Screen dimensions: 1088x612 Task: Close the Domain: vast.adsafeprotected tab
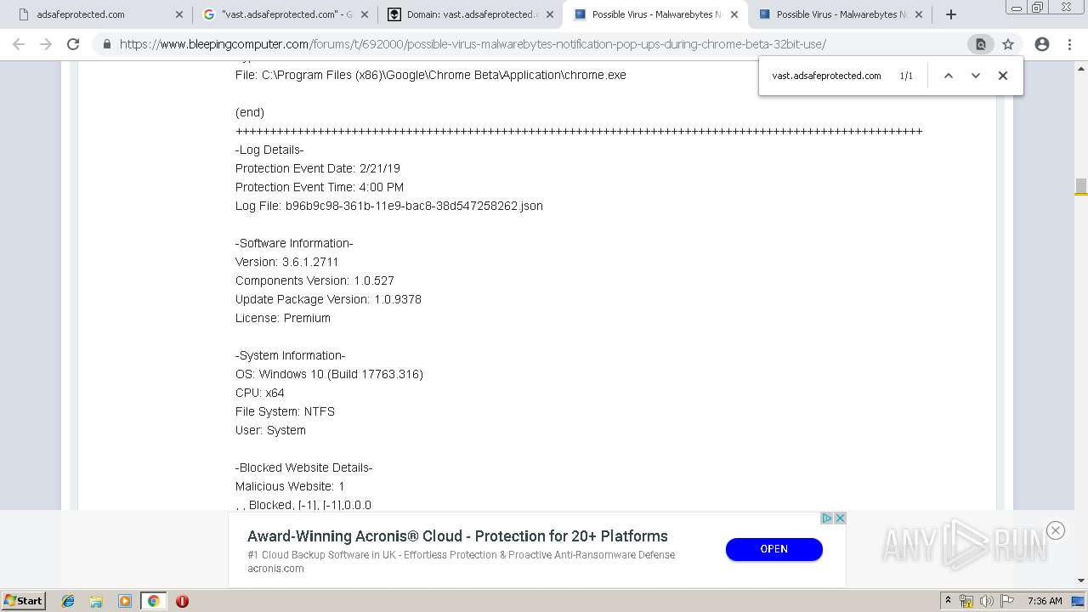tap(549, 14)
